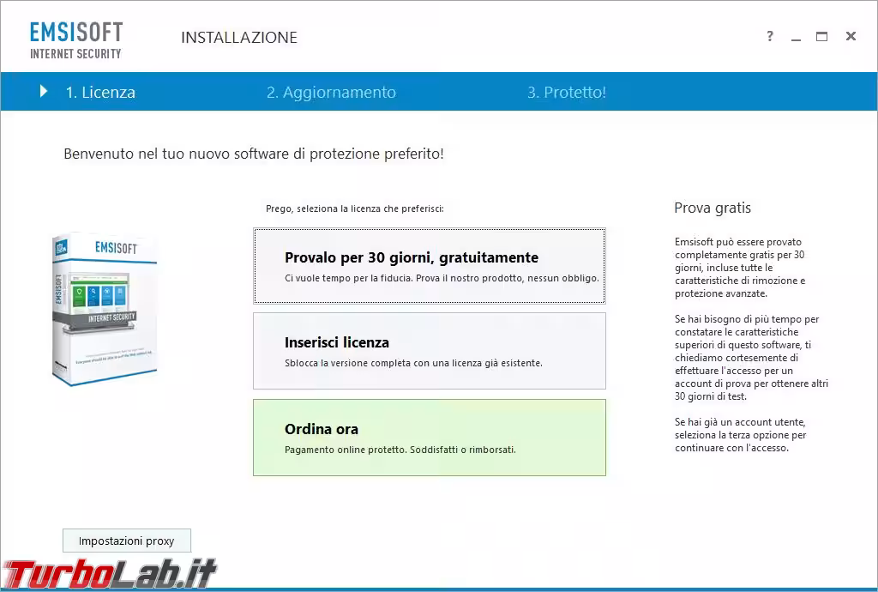Click the arrow marker beside 1. Licenza
The height and width of the screenshot is (592, 878).
pyautogui.click(x=44, y=91)
